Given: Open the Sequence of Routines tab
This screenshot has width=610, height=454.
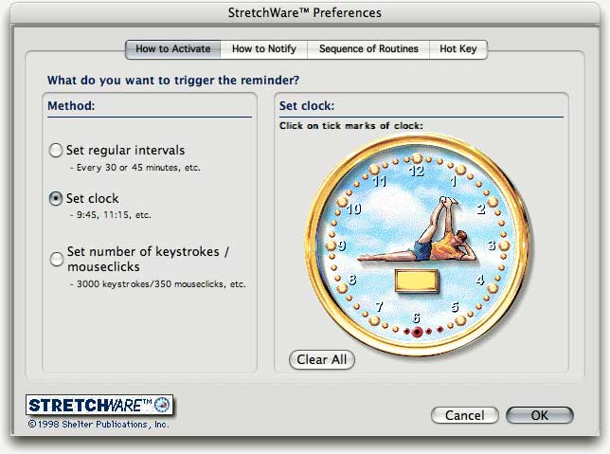Looking at the screenshot, I should (368, 49).
